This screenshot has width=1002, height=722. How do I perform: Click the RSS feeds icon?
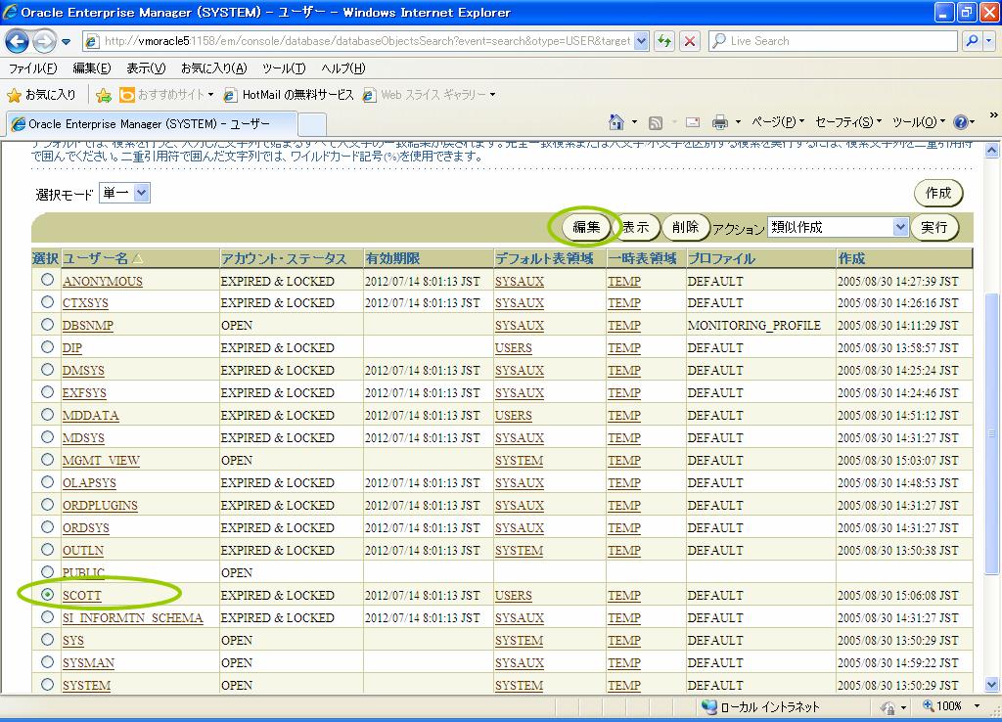point(655,122)
